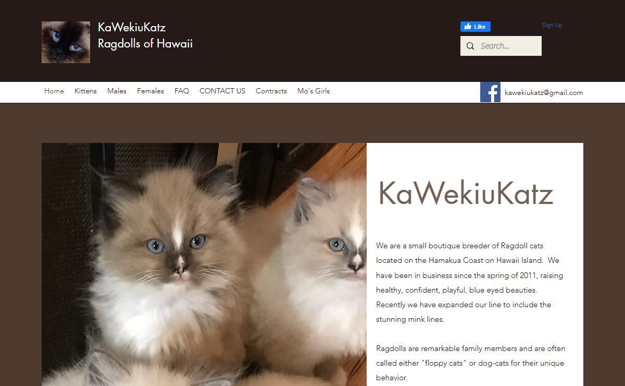The image size is (625, 386).
Task: Select Females in the navigation bar
Action: point(151,91)
